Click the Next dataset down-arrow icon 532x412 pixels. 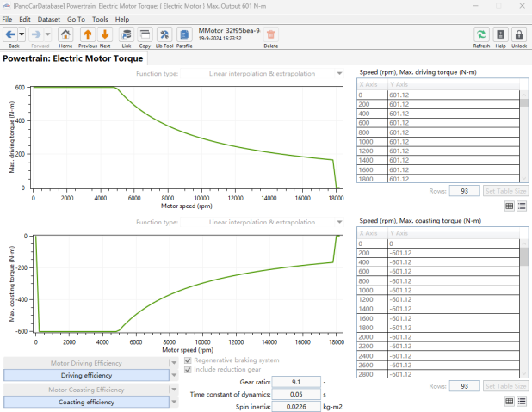tap(105, 34)
